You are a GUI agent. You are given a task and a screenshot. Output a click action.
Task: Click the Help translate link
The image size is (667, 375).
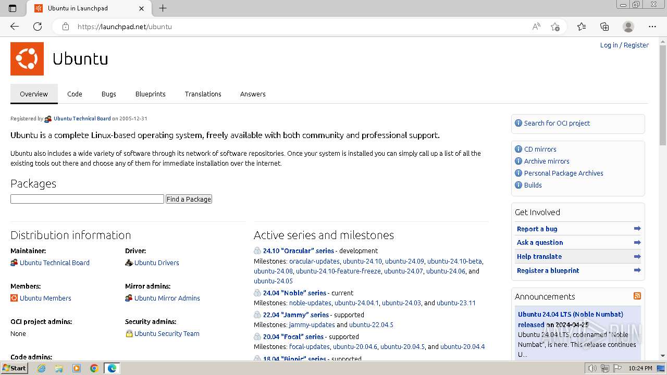[x=539, y=256]
